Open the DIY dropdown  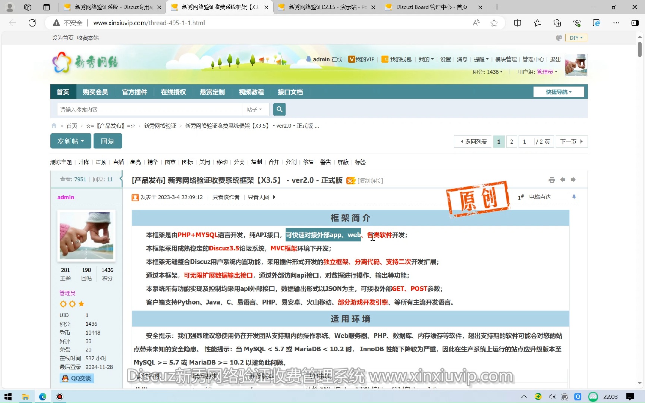coord(576,38)
